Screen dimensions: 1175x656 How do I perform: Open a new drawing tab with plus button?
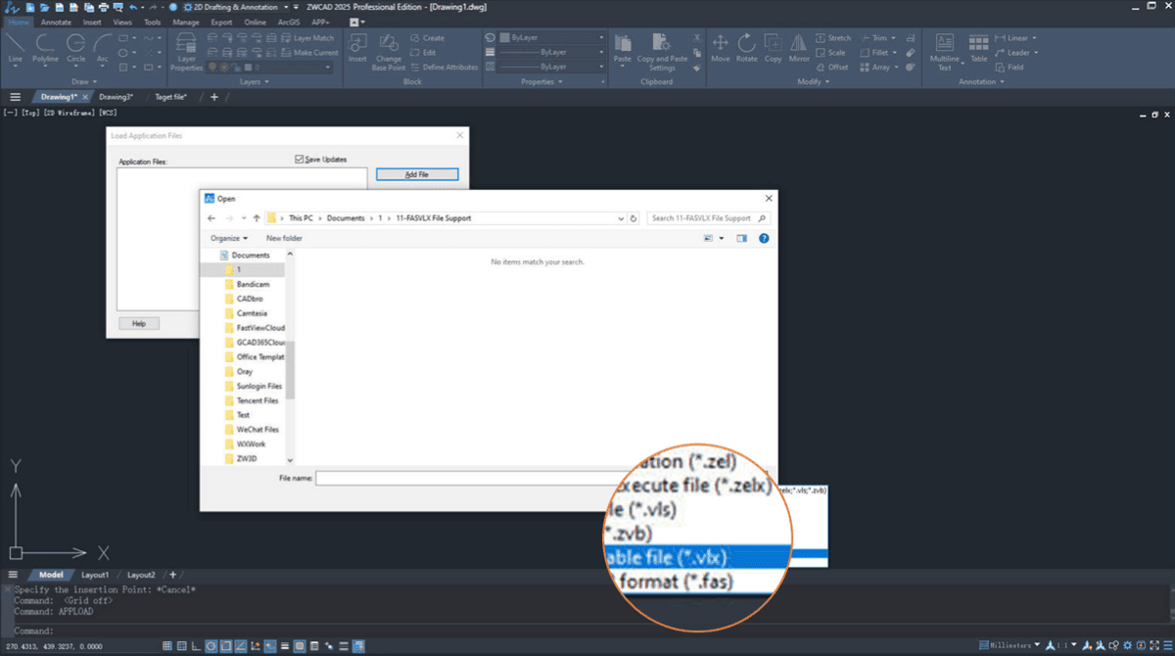tap(214, 97)
